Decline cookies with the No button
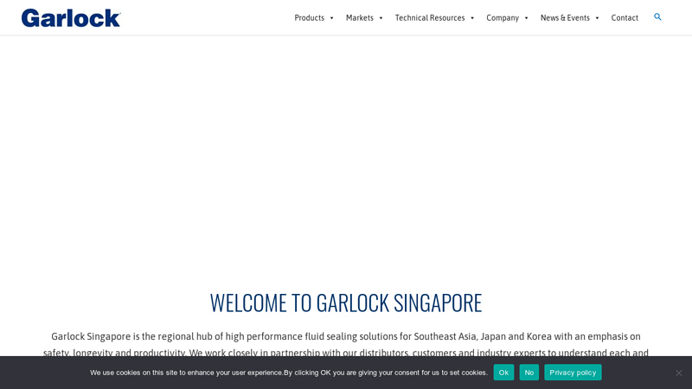The width and height of the screenshot is (692, 389). [x=529, y=373]
